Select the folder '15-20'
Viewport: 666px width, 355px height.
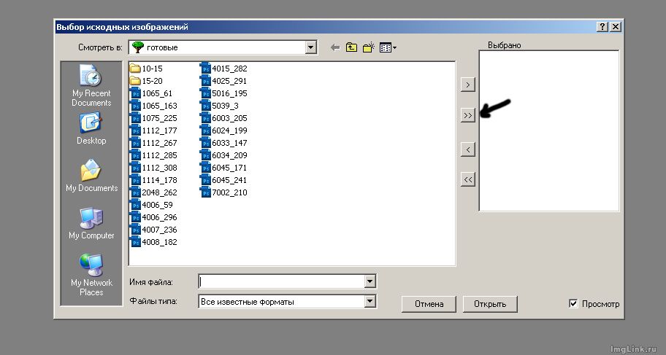pos(147,81)
